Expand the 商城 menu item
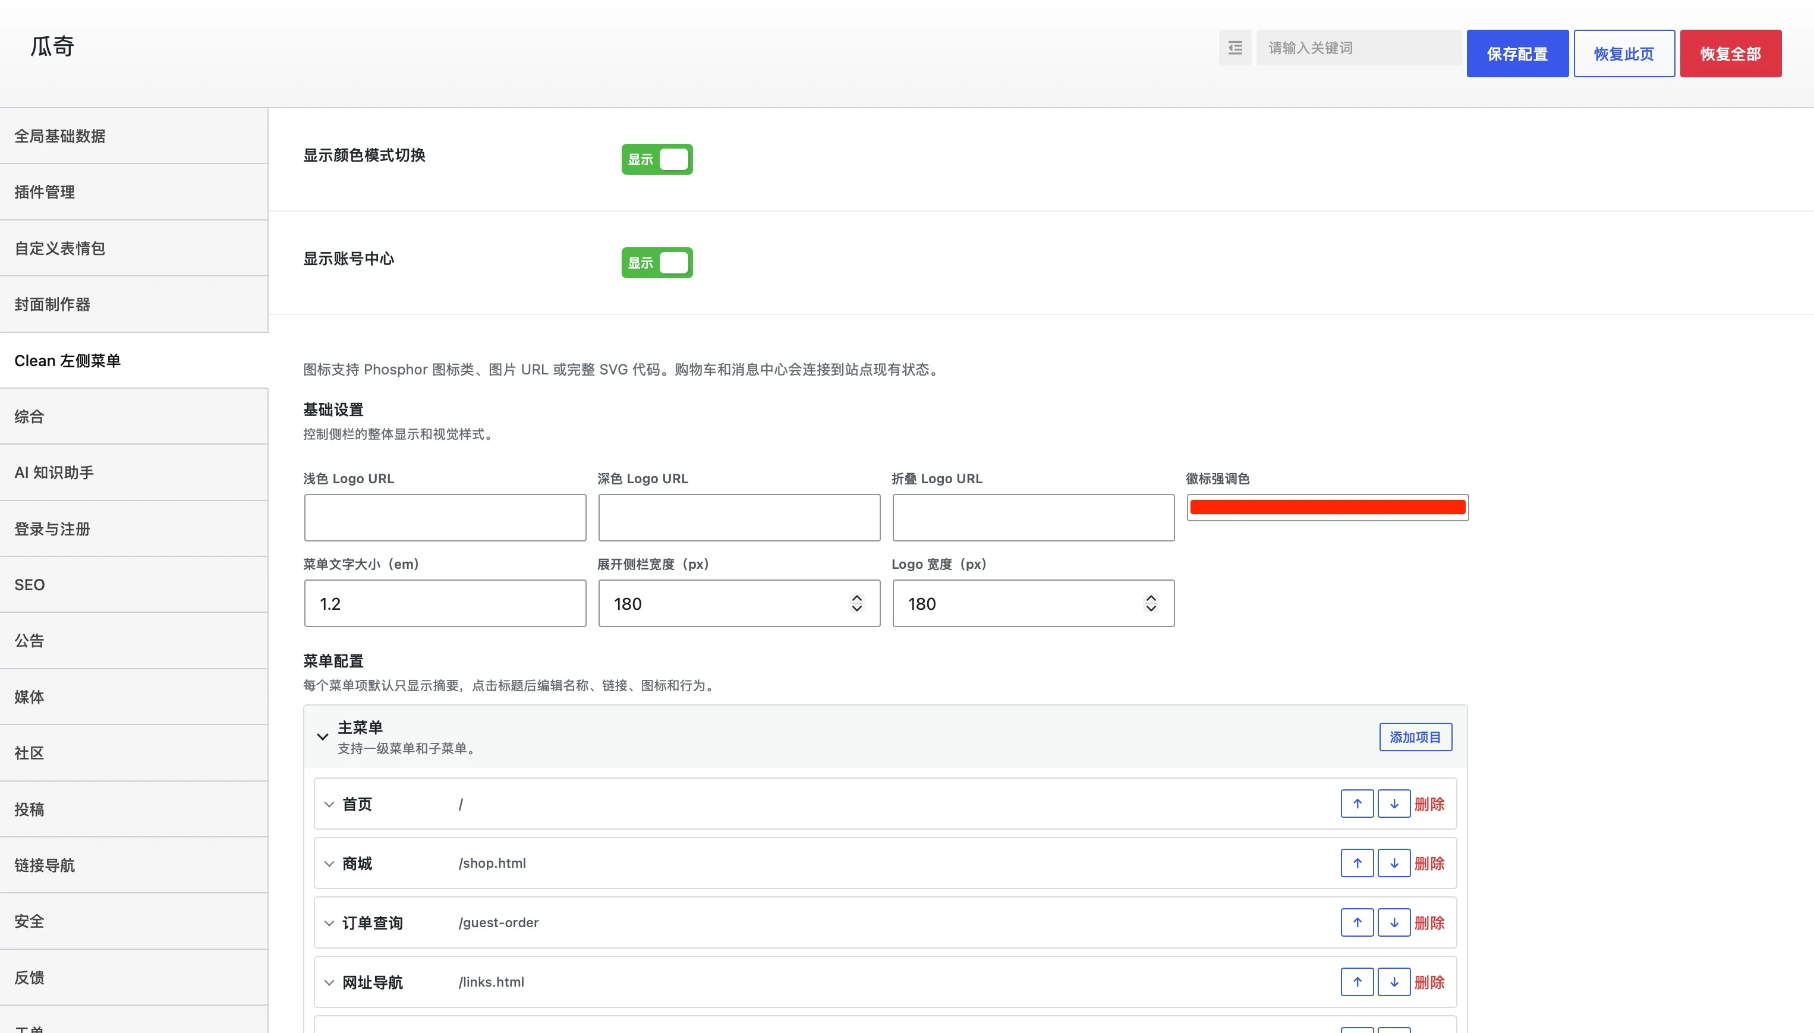Viewport: 1814px width, 1033px height. point(329,864)
